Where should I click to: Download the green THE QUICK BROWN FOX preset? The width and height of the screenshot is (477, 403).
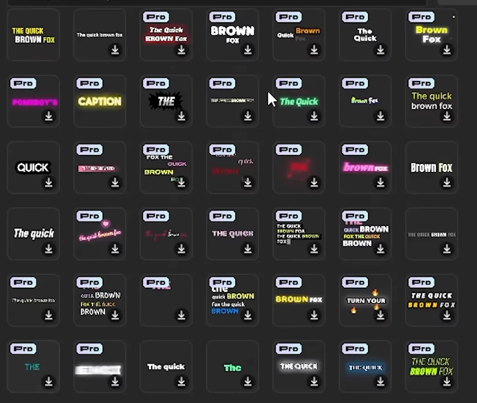[x=447, y=382]
